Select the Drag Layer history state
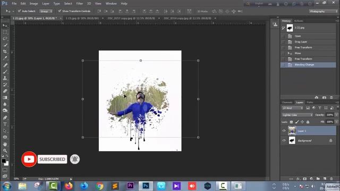Screen dimensions: 340x191 coord(308,41)
